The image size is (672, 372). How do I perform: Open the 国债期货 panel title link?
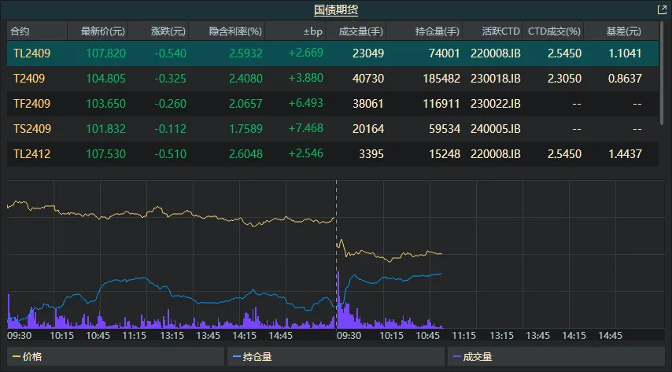tap(336, 9)
